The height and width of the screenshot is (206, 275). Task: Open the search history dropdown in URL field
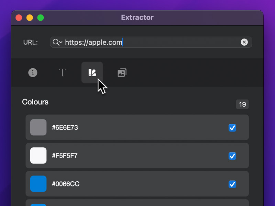click(x=57, y=42)
